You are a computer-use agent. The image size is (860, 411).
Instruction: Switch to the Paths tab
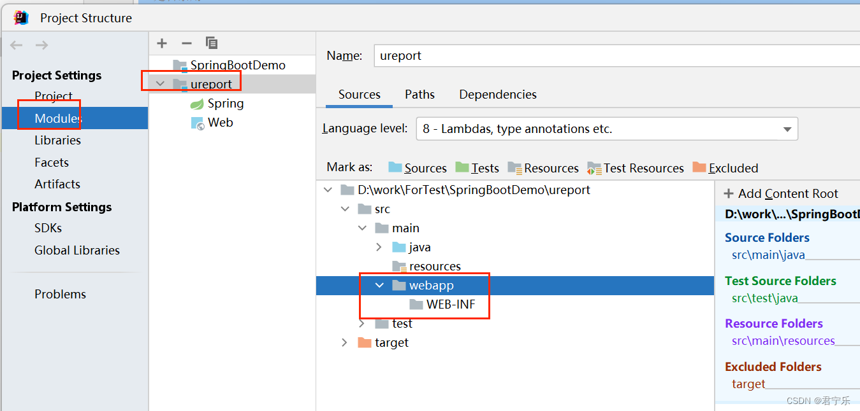pyautogui.click(x=419, y=94)
